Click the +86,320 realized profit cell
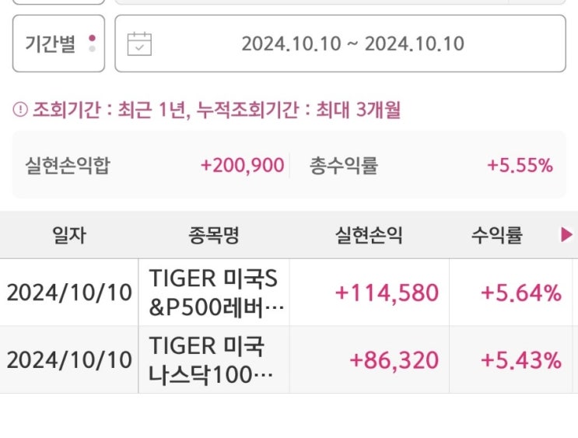 pyautogui.click(x=394, y=360)
